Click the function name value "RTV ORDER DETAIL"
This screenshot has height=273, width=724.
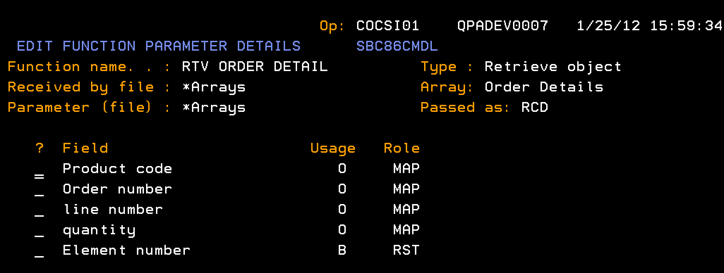[255, 67]
